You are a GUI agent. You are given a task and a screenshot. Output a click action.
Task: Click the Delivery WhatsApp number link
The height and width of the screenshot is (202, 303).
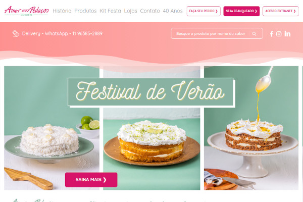click(x=62, y=33)
